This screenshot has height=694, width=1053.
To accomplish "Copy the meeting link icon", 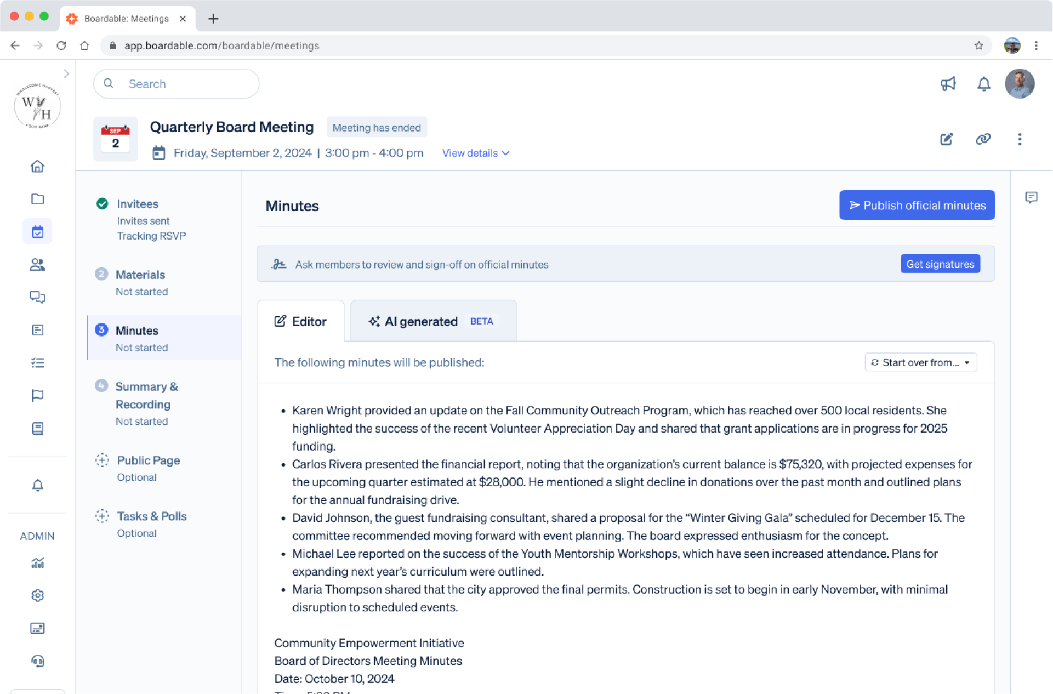I will click(983, 139).
